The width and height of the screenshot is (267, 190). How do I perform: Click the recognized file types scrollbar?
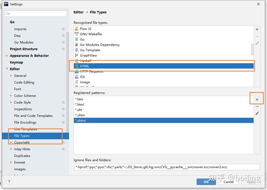pos(252,49)
